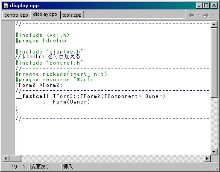Viewport: 220px width, 172px height.
Task: Click the vertical scrollbar down arrow
Action: 214,152
